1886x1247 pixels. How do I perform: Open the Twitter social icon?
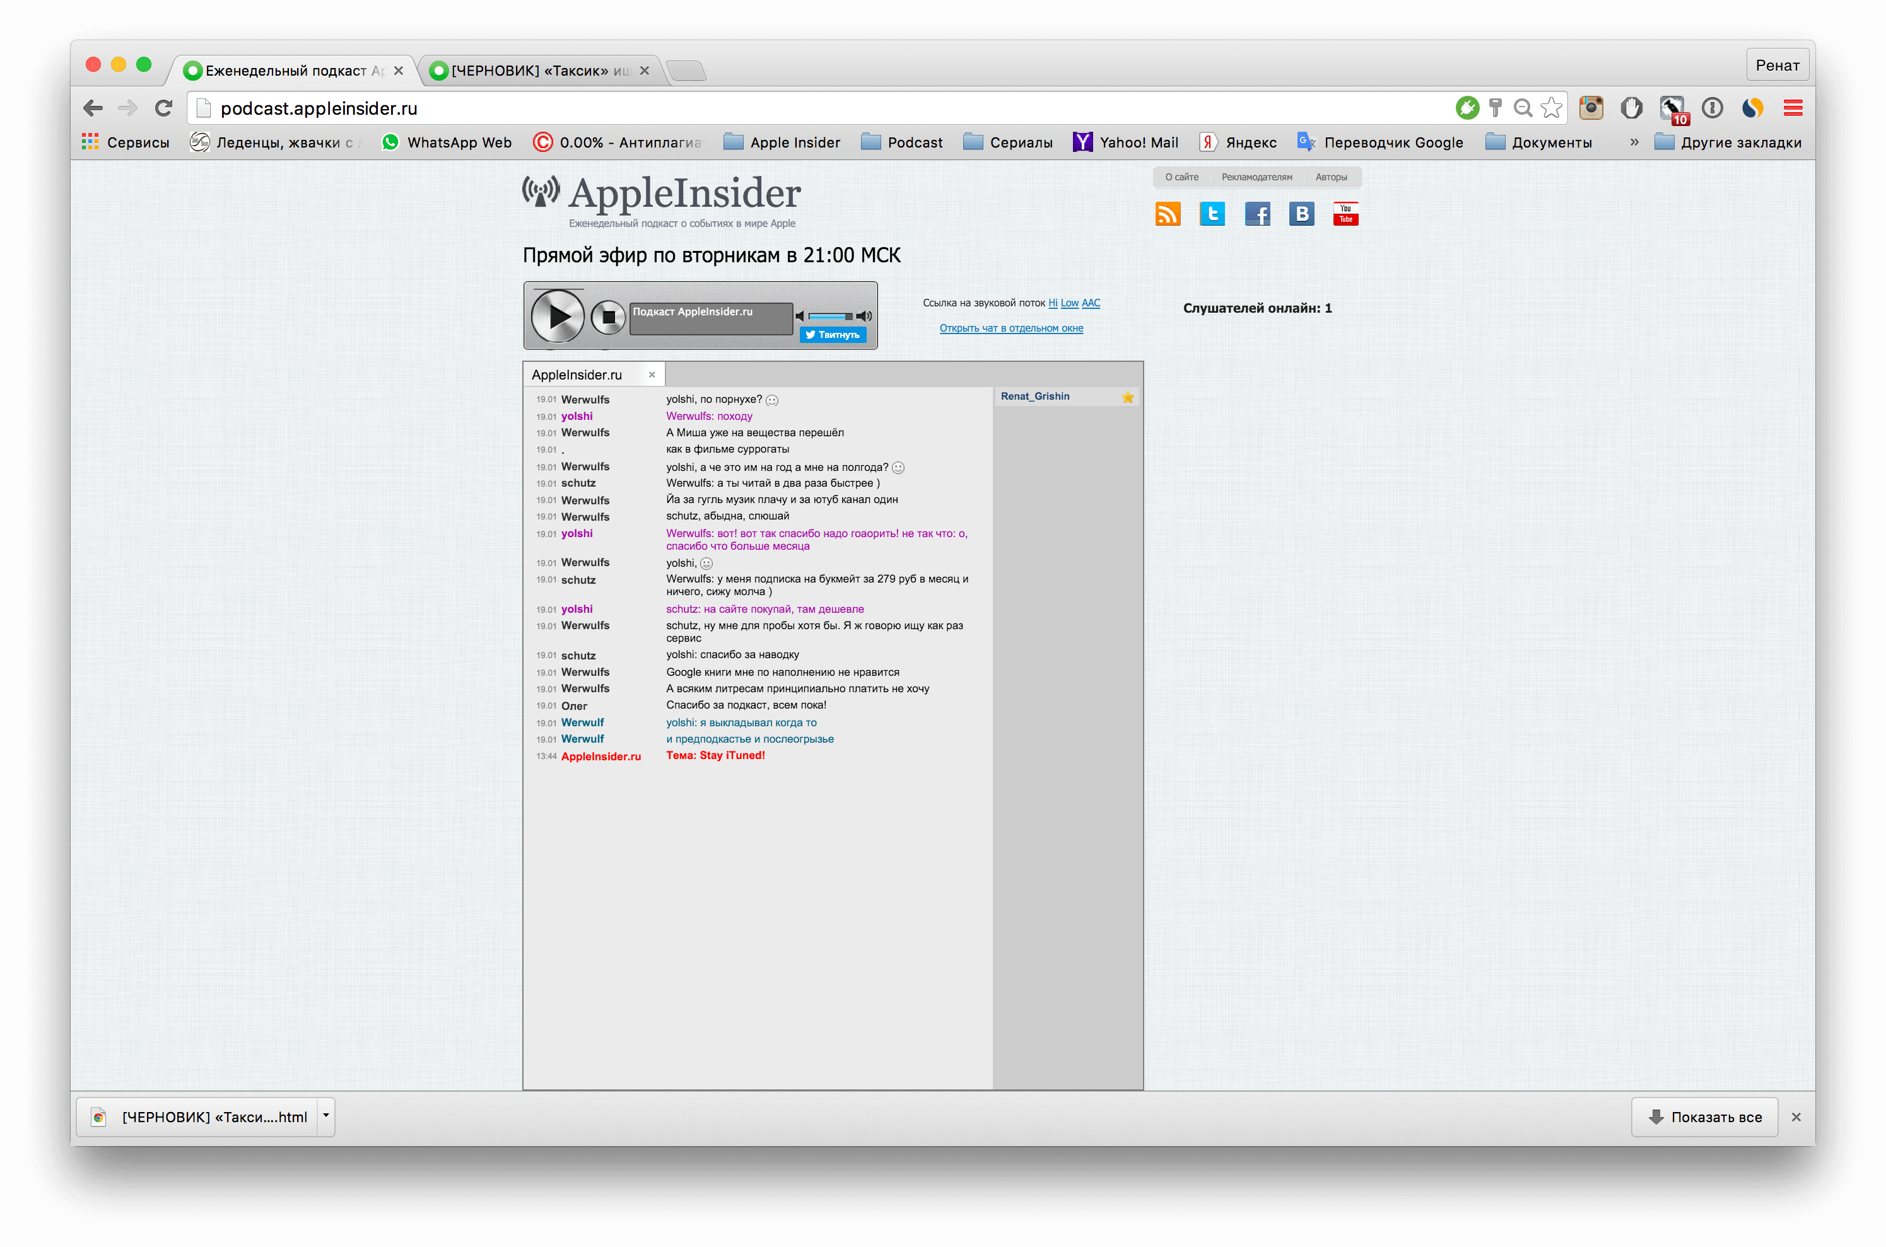pyautogui.click(x=1212, y=214)
